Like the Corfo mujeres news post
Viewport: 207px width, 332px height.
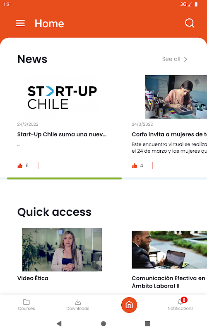[x=135, y=166]
